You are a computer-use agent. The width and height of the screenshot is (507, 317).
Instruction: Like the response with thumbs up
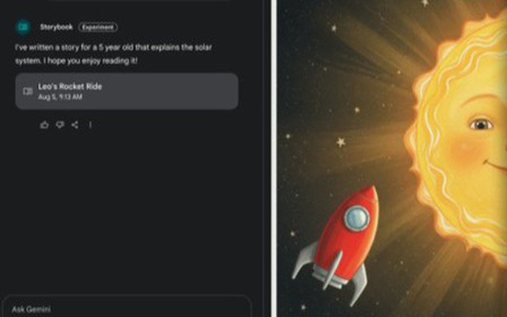click(x=44, y=125)
